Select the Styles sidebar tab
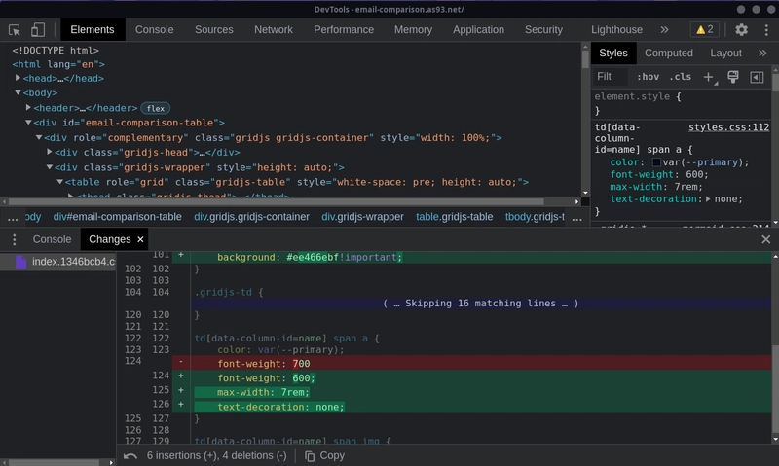 click(613, 54)
